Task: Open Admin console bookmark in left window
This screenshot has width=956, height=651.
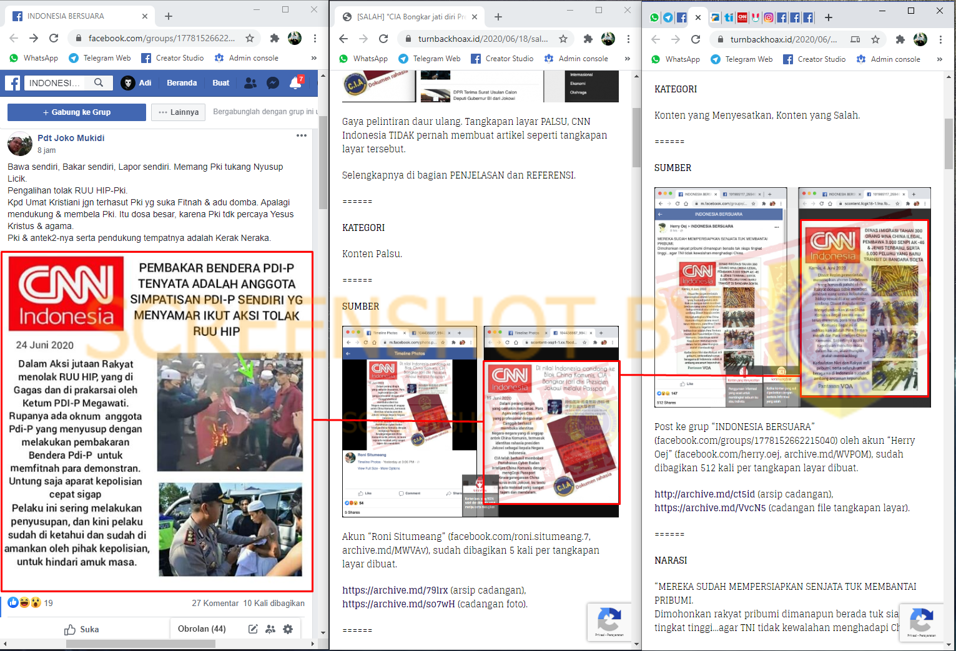Action: (x=246, y=58)
